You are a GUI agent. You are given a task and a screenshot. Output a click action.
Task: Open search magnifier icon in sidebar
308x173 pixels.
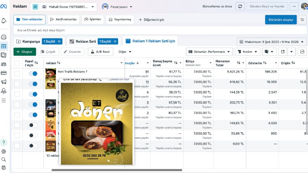click(x=4, y=159)
